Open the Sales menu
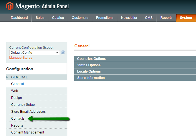The width and height of the screenshot is (196, 136). (x=40, y=18)
